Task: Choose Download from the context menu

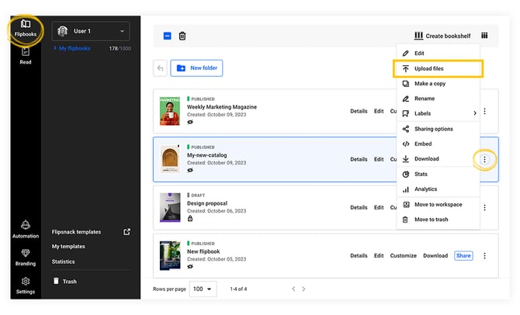Action: point(438,159)
